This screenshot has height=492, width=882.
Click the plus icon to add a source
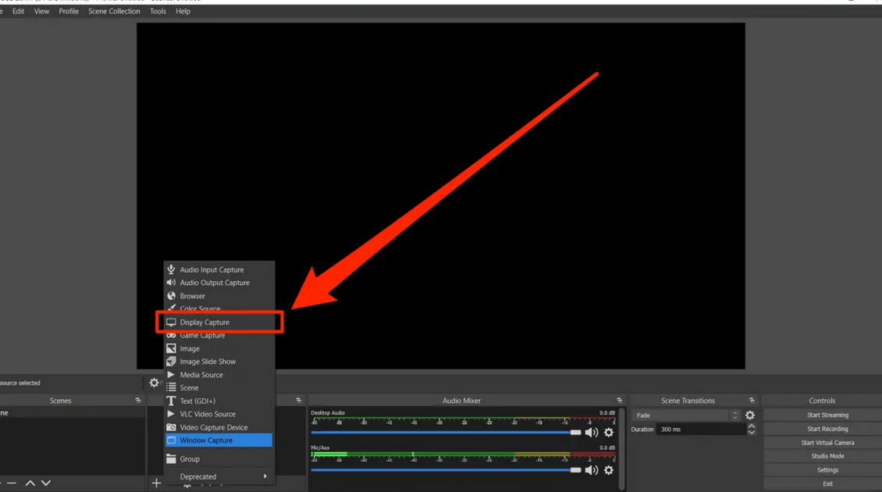(x=156, y=483)
